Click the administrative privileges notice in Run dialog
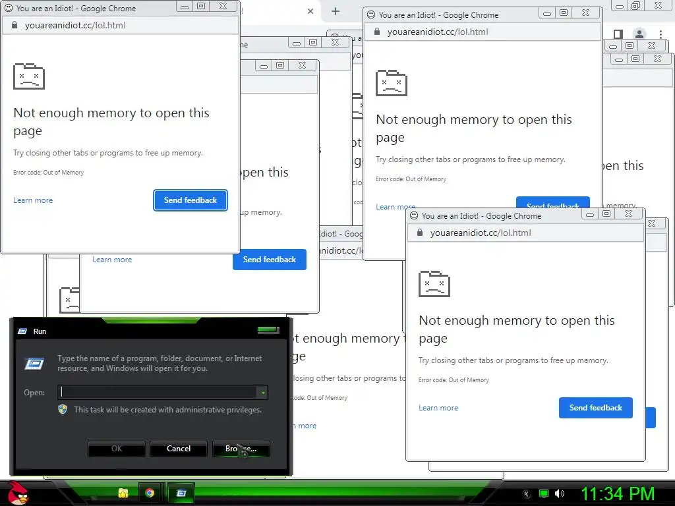Image resolution: width=675 pixels, height=506 pixels. [x=167, y=410]
